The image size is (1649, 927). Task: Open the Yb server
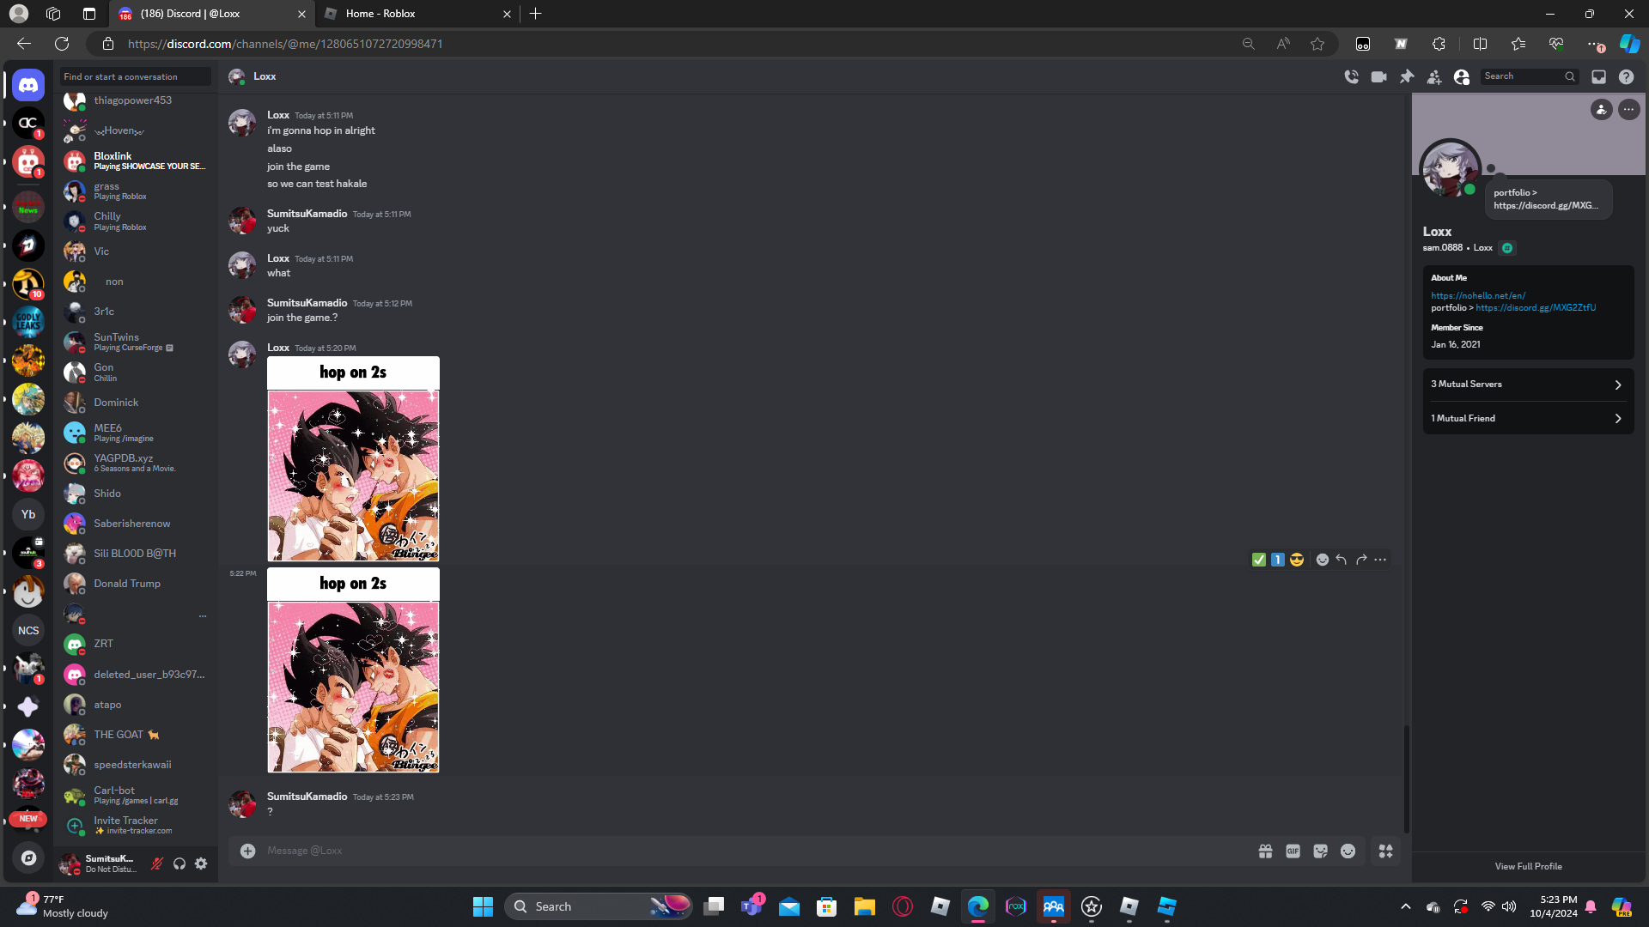pos(28,514)
